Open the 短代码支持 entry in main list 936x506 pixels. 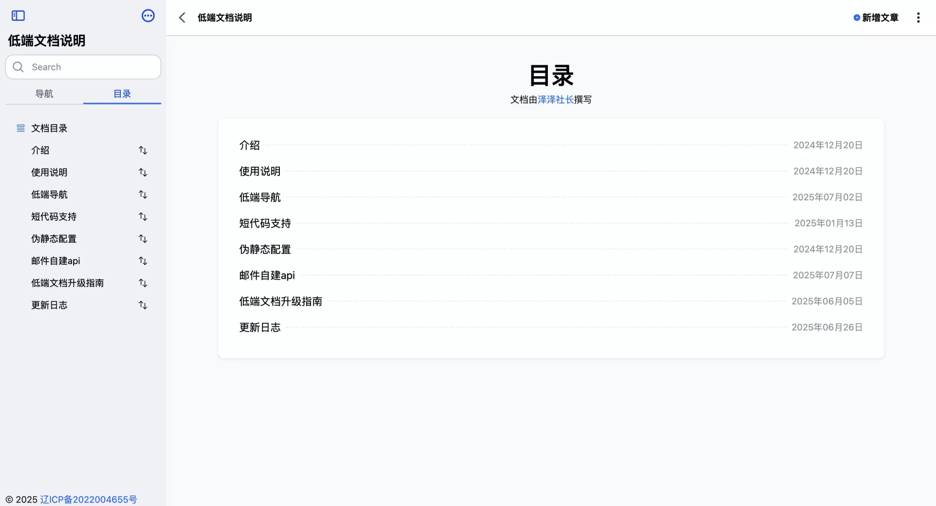265,223
